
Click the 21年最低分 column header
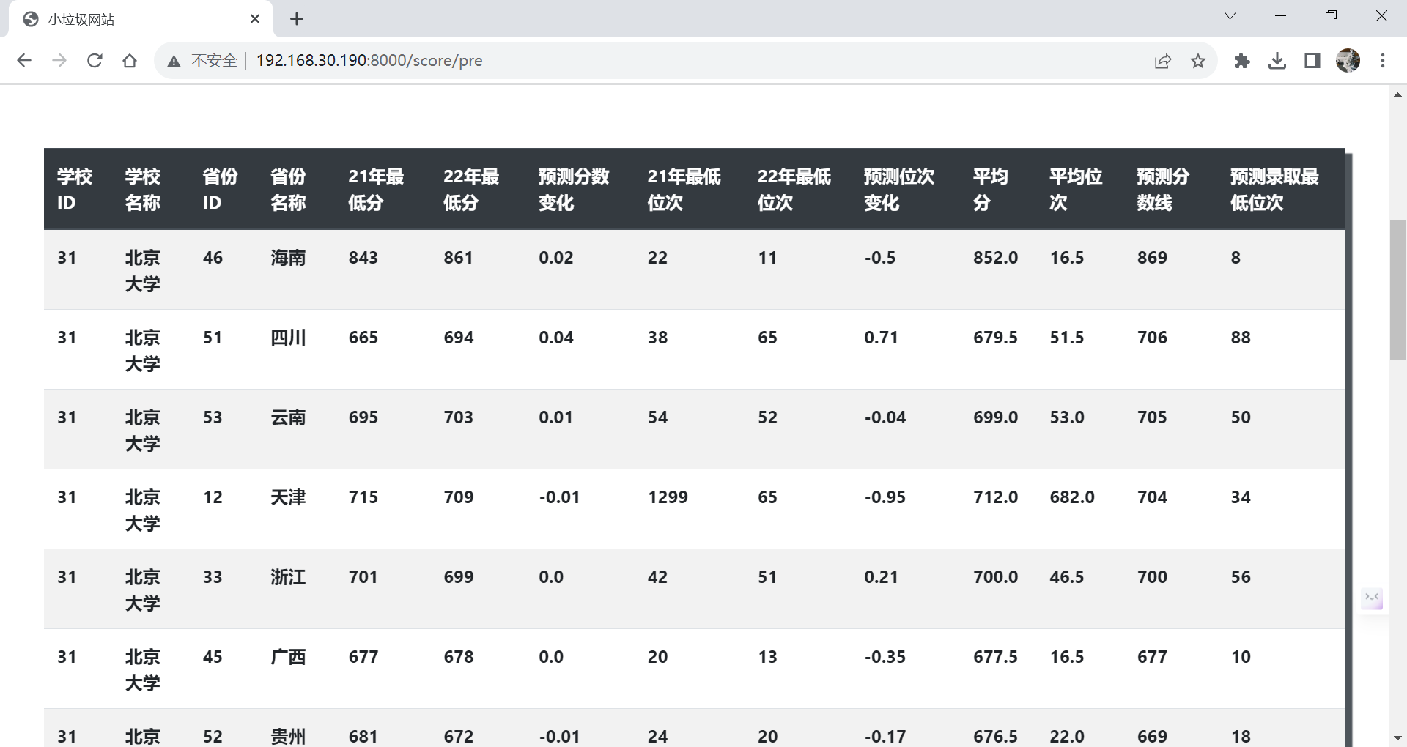[376, 190]
